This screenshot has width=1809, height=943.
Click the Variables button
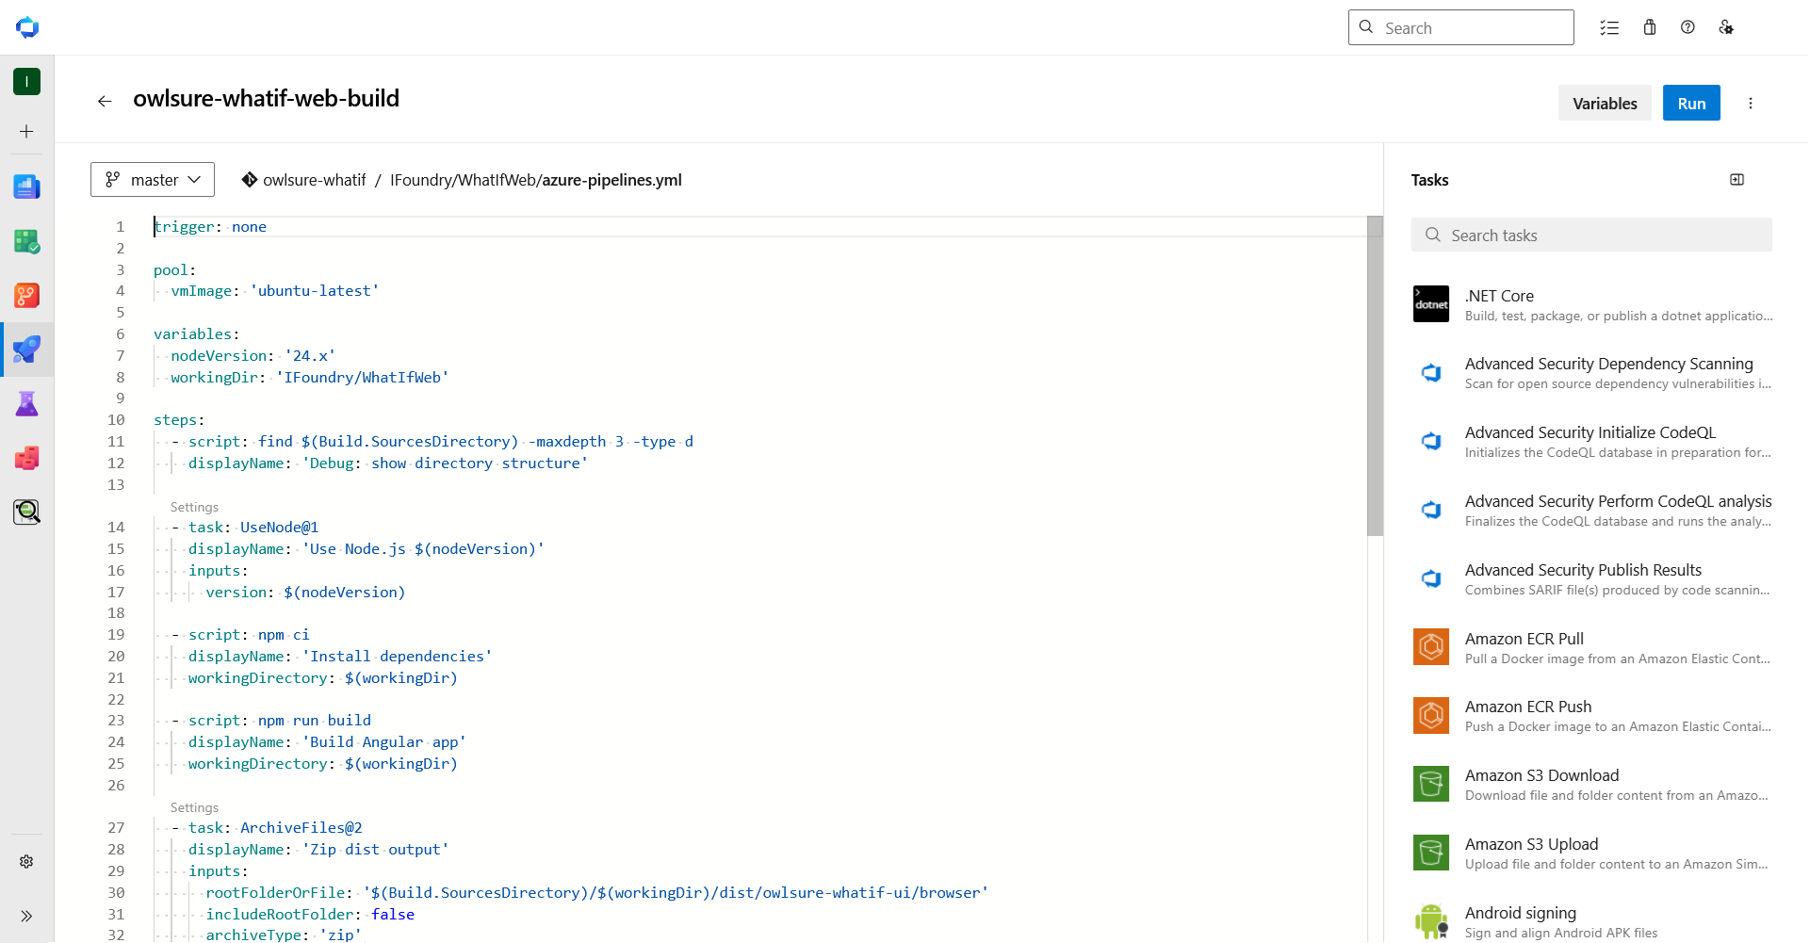tap(1605, 104)
